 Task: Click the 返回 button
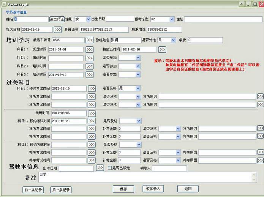(x=188, y=189)
